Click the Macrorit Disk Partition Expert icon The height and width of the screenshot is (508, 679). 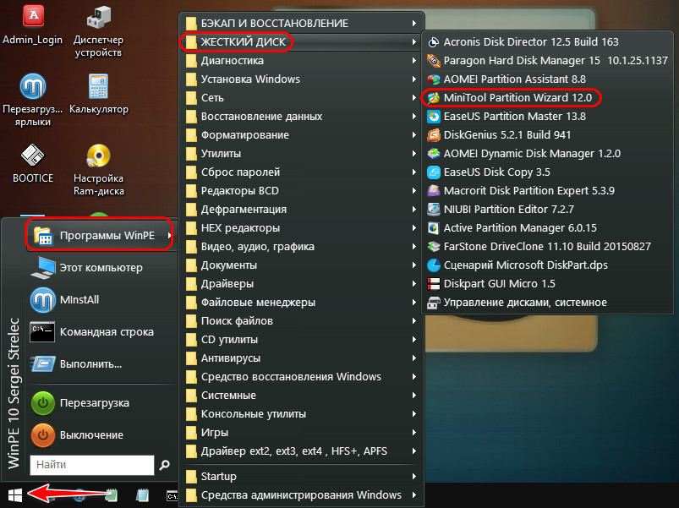[x=433, y=191]
